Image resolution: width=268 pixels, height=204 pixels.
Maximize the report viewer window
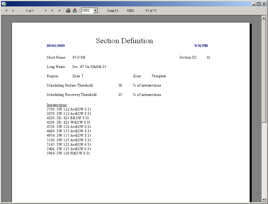258,3
